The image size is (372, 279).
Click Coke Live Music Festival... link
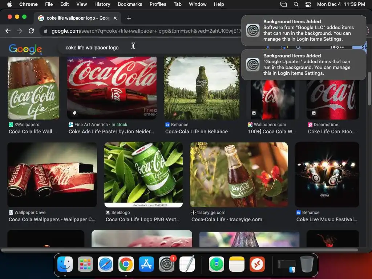point(327,220)
